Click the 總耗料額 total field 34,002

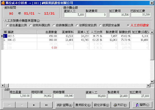pyautogui.click(x=42, y=96)
